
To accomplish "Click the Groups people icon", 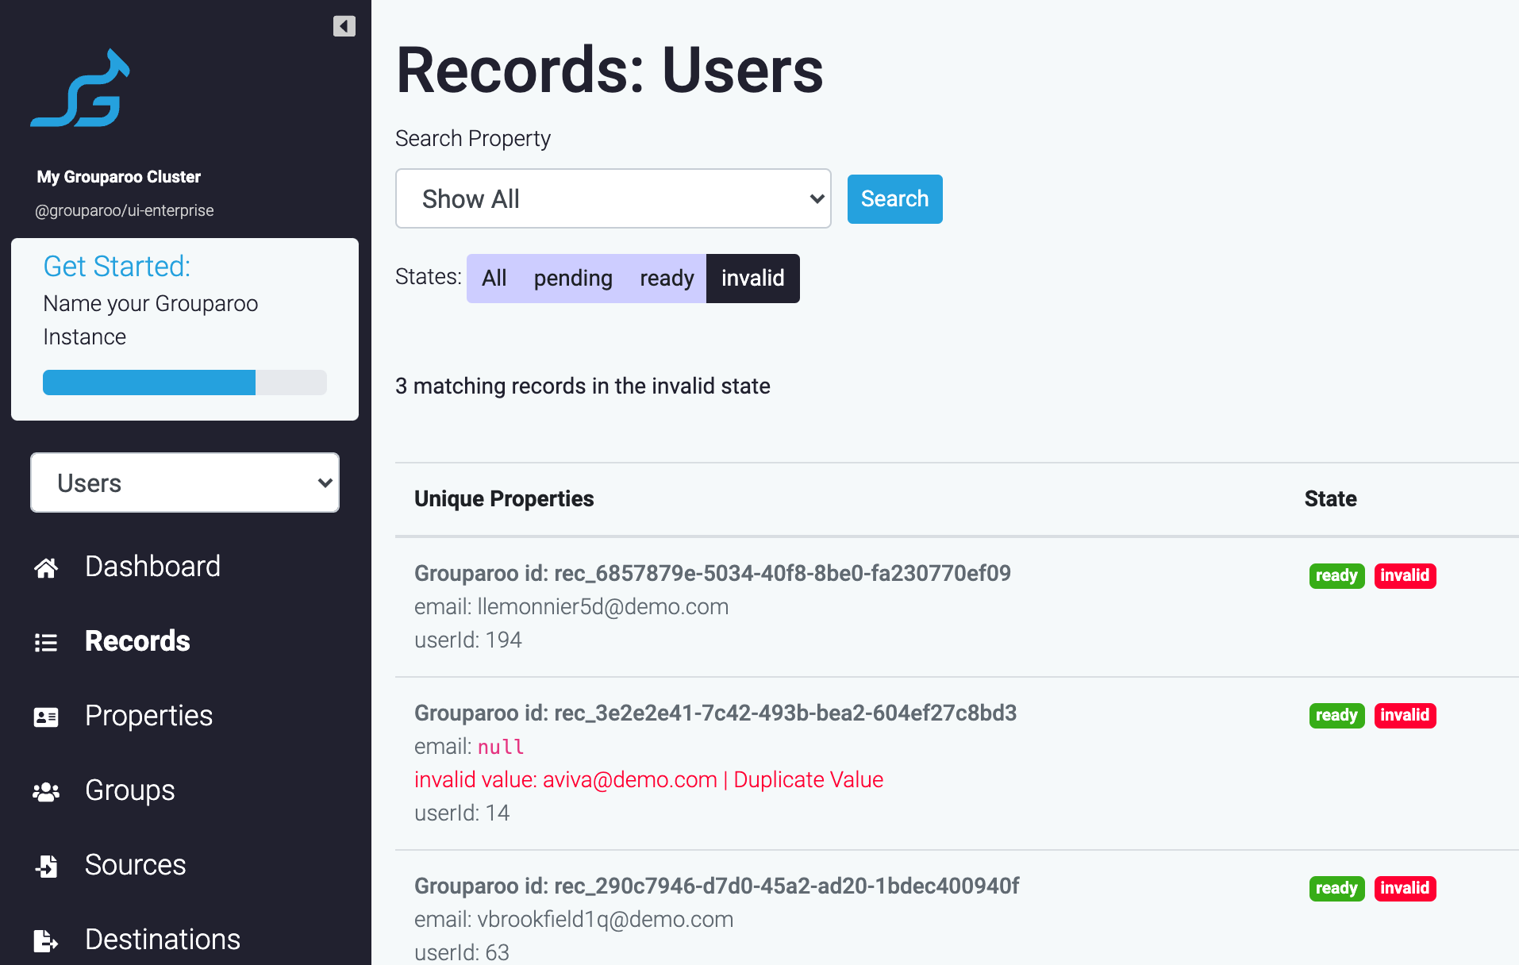I will [46, 791].
